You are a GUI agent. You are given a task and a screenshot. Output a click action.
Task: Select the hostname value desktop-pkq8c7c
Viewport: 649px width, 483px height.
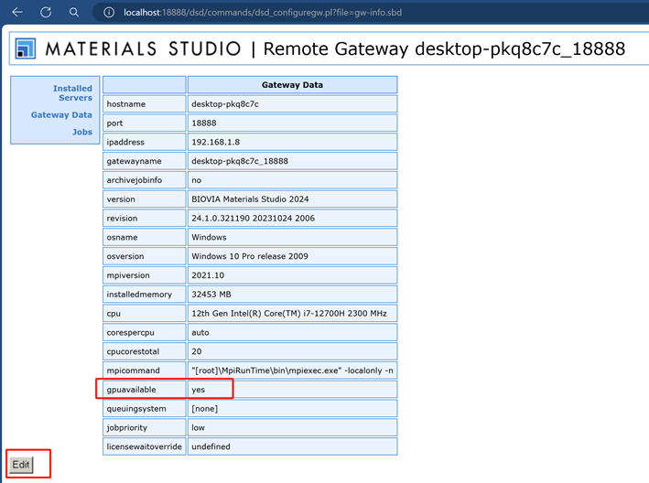point(292,103)
